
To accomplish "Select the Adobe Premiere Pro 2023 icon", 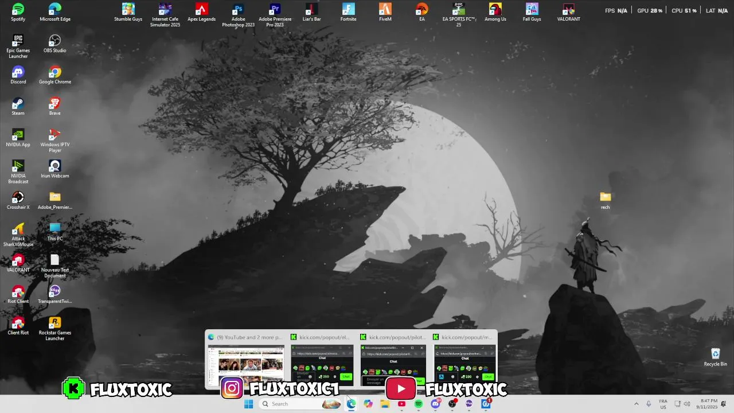I will [x=275, y=15].
